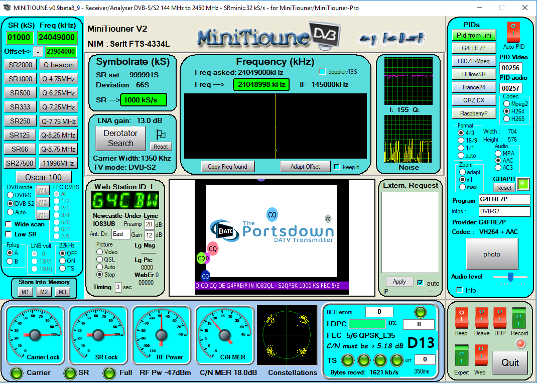Image resolution: width=537 pixels, height=383 pixels.
Task: Choose AC3 audio radio button
Action: click(498, 168)
